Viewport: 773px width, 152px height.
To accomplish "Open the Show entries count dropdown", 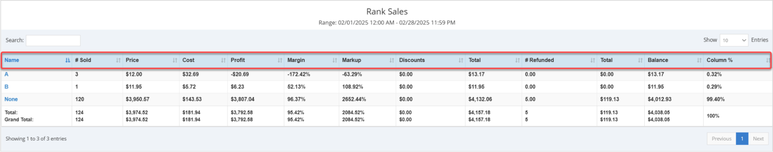I will click(734, 40).
